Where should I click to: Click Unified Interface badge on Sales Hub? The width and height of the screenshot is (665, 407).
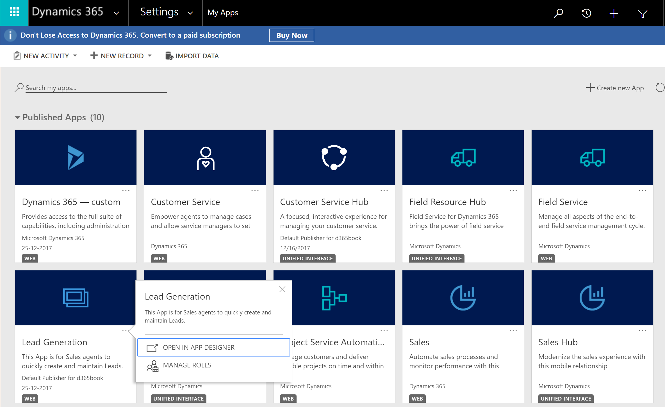pos(566,399)
